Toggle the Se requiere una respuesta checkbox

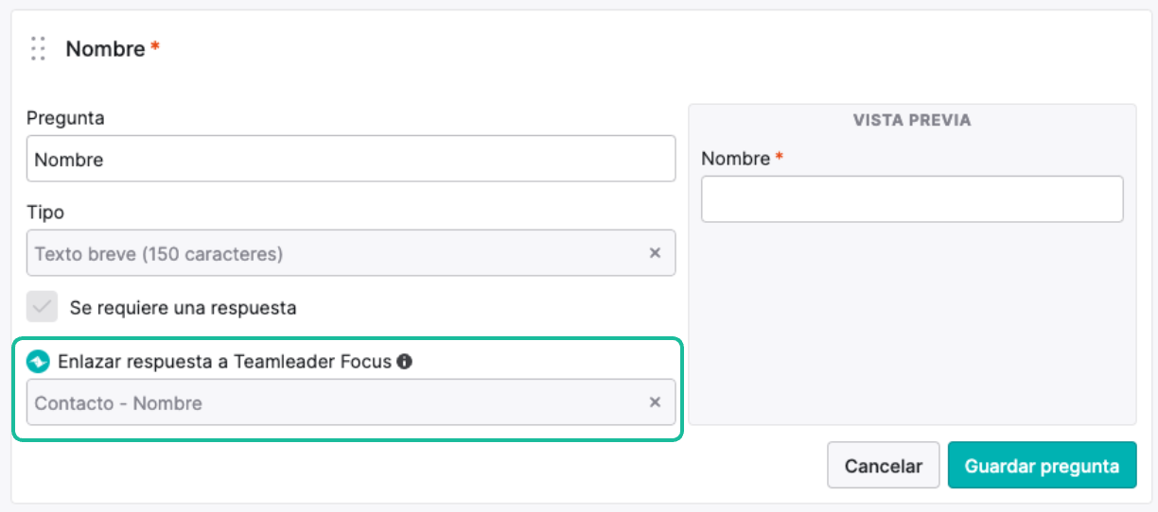43,307
